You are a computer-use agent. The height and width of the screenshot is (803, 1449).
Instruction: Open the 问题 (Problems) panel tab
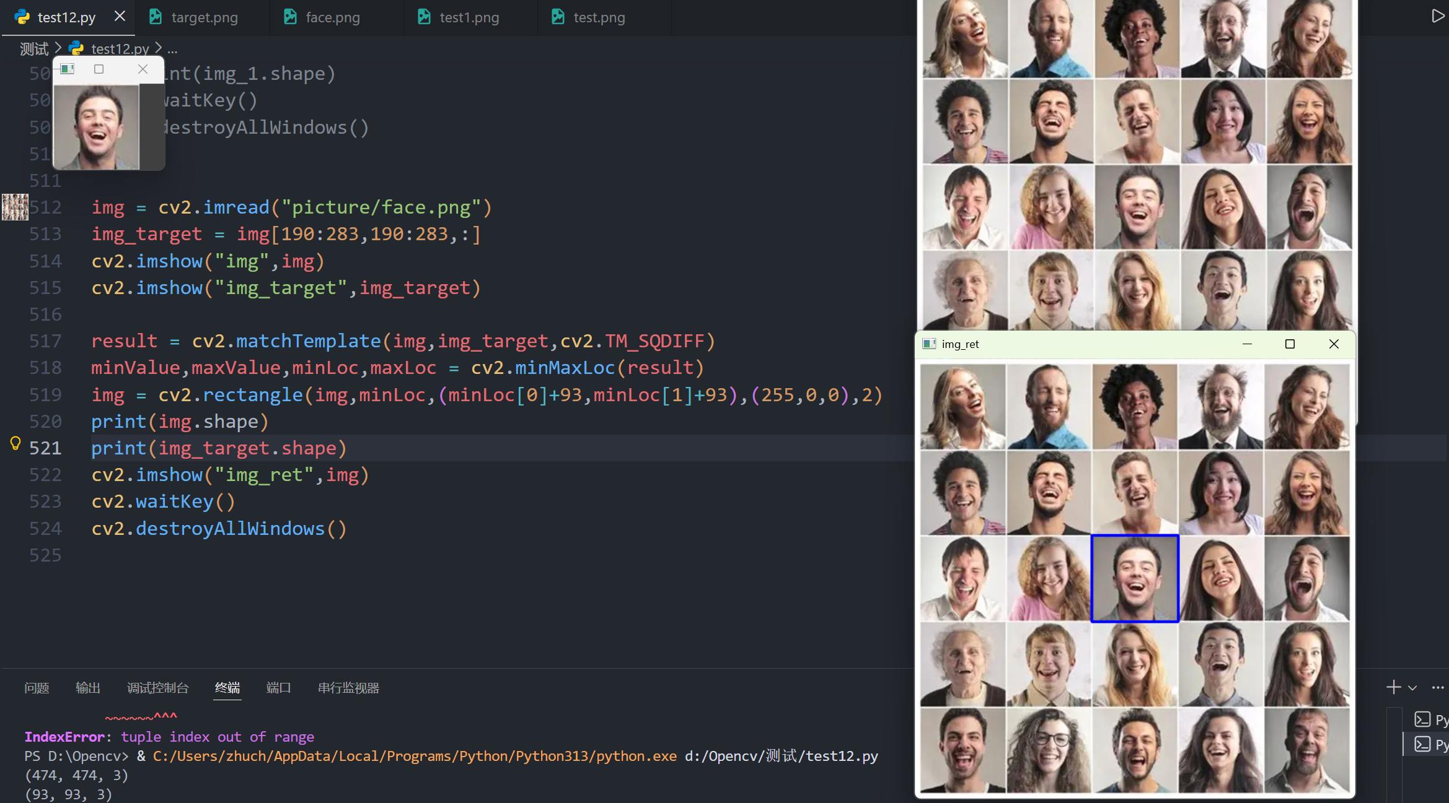point(37,688)
